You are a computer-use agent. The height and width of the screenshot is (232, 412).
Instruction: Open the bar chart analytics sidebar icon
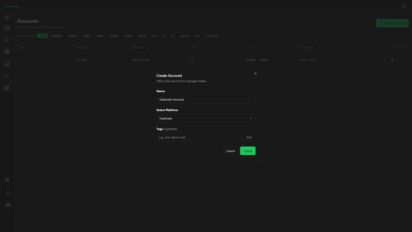(x=7, y=40)
